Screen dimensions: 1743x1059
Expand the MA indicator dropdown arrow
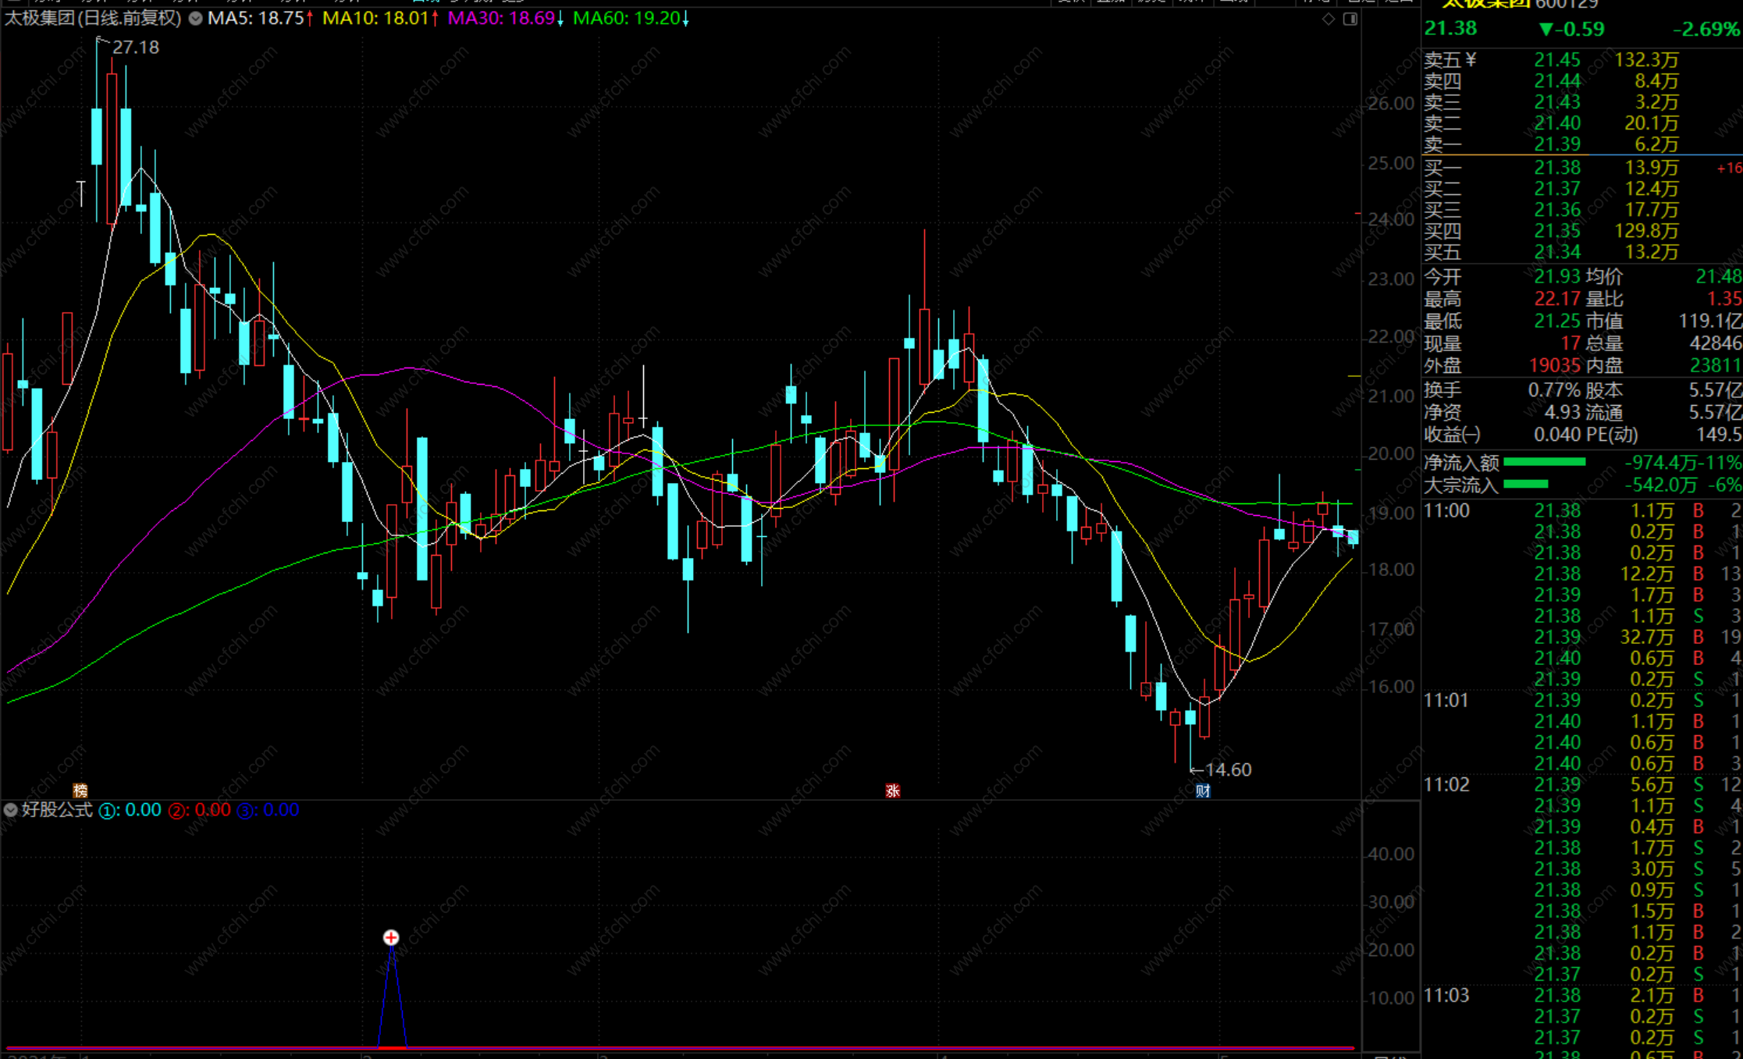(x=195, y=19)
